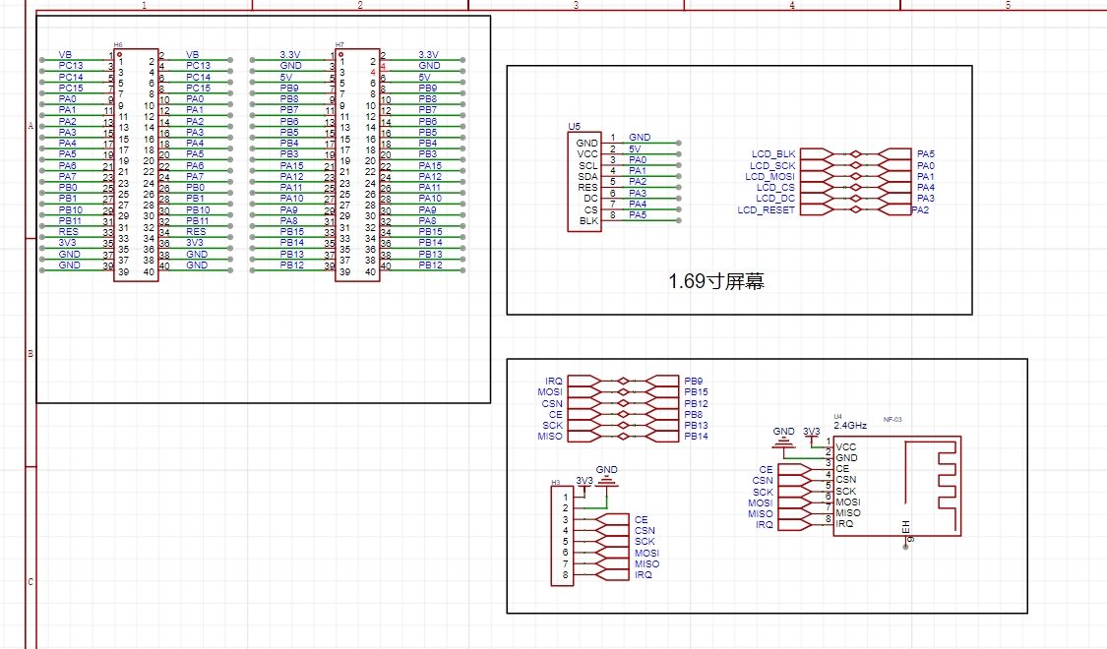The width and height of the screenshot is (1107, 649).
Task: Click the CE label next to H3 pin 3
Action: (641, 520)
